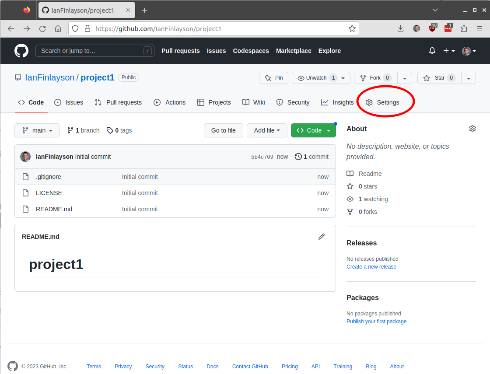
Task: Click the browser back arrow
Action: [11, 29]
